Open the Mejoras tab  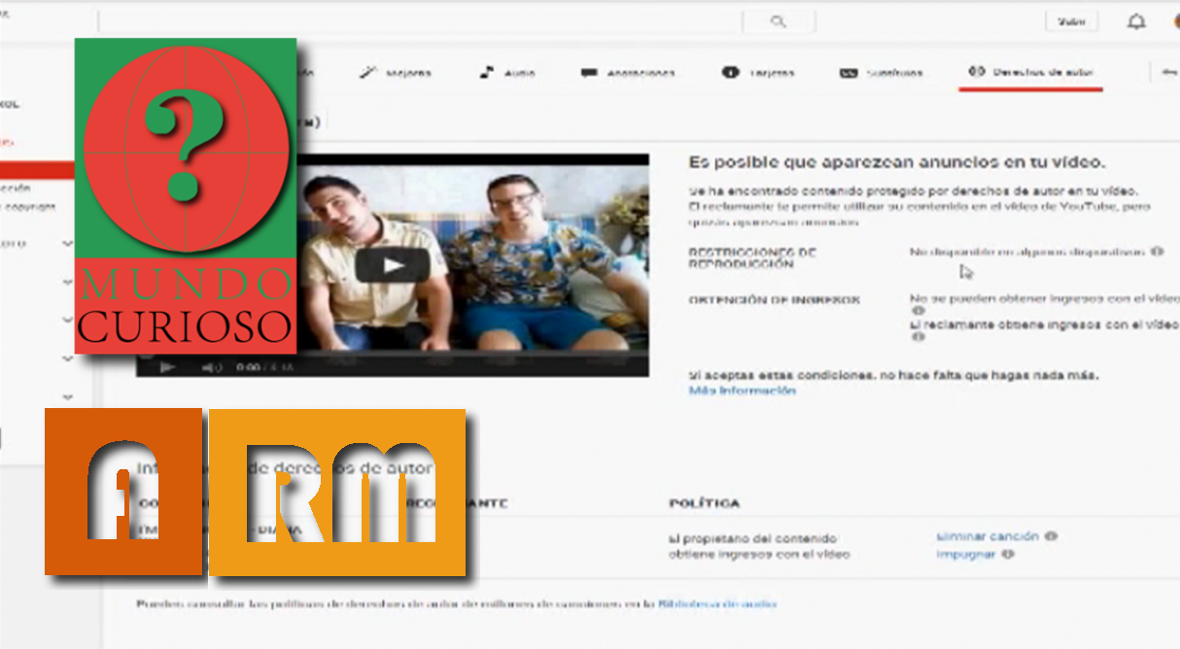(395, 73)
